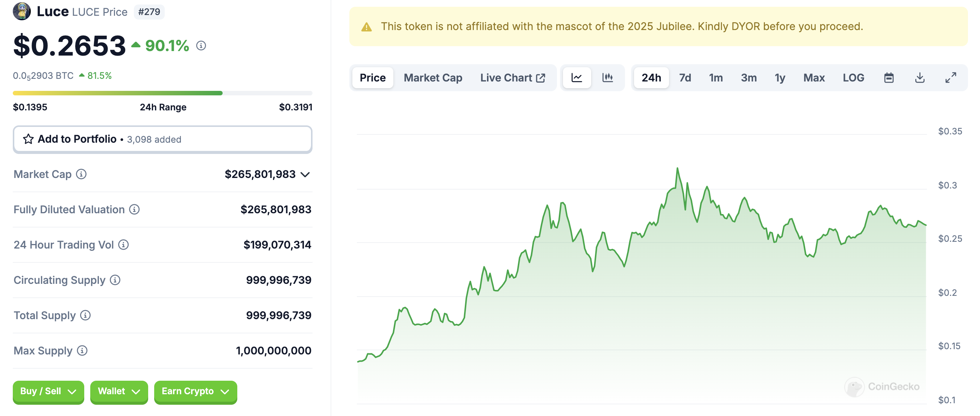Click the Max Supply info icon
The image size is (980, 416).
82,350
